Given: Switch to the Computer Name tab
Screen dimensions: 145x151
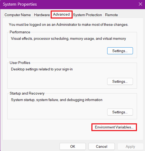Looking at the screenshot, I should pos(18,15).
